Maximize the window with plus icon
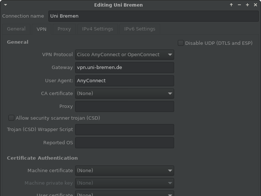This screenshot has height=196, width=261. [x=247, y=5]
